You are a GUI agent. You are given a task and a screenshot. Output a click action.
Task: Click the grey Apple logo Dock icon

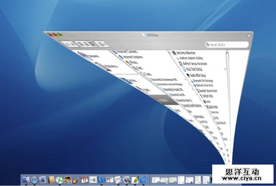(93, 180)
